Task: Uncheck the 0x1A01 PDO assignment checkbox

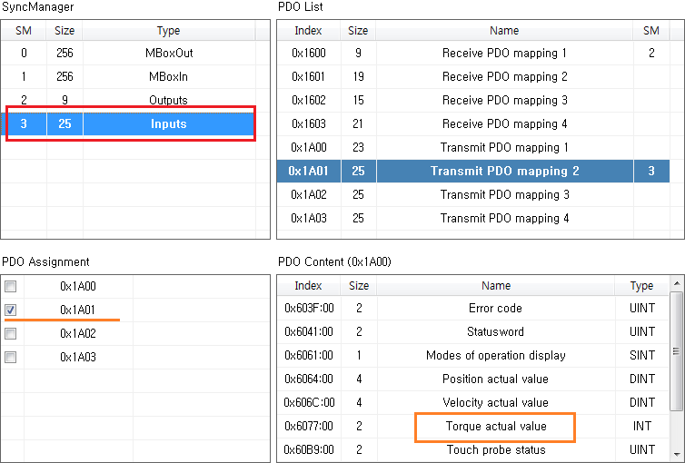Action: (11, 310)
